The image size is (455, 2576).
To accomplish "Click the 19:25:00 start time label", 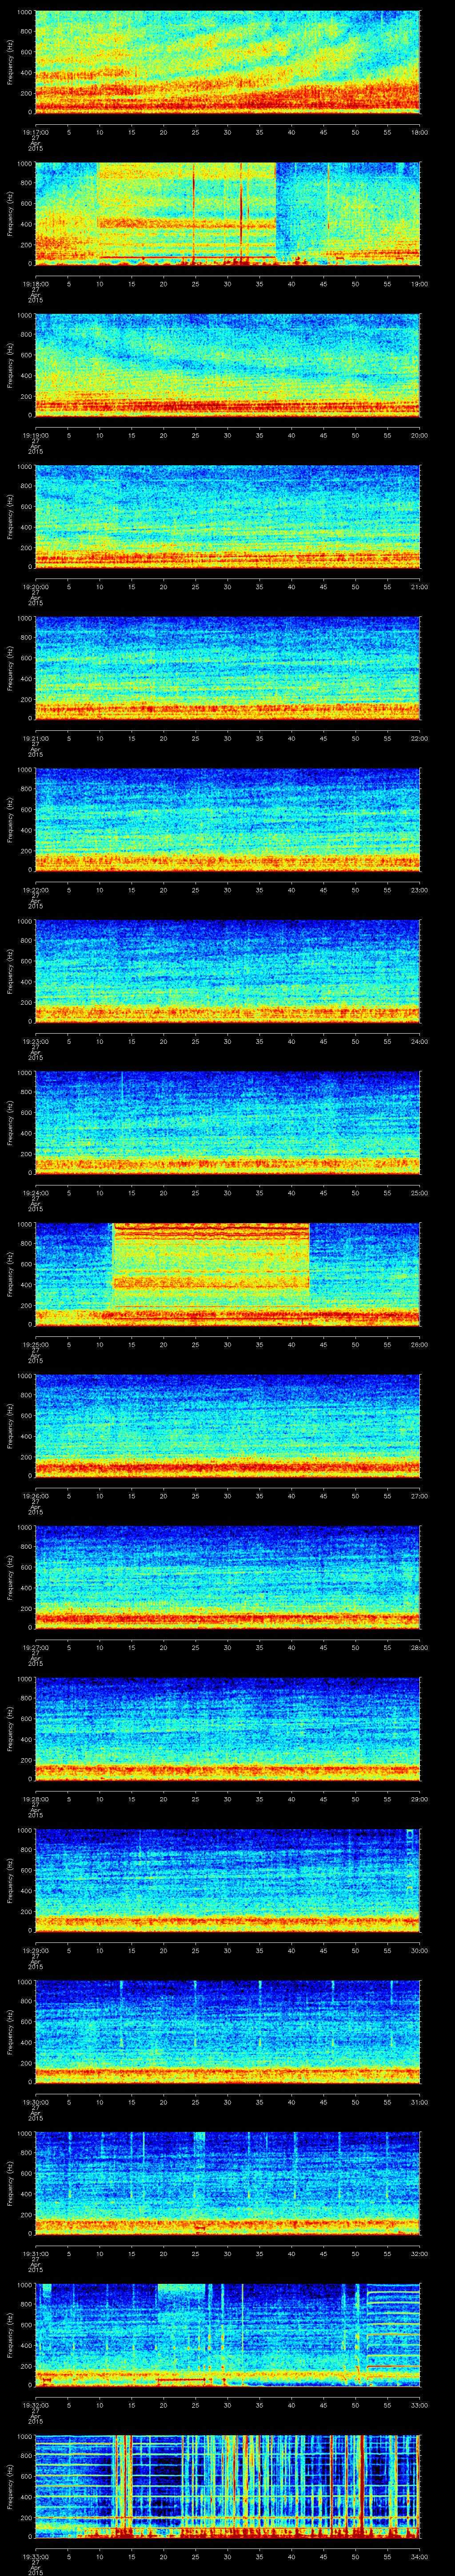I will coord(35,1344).
